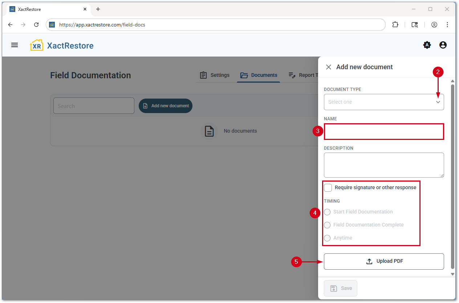Select Start Field Documentation timing option
This screenshot has width=459, height=303.
(327, 212)
